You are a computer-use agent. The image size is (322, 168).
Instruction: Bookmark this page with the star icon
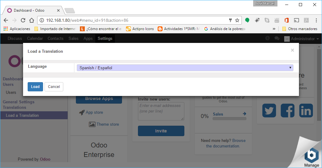pyautogui.click(x=237, y=20)
